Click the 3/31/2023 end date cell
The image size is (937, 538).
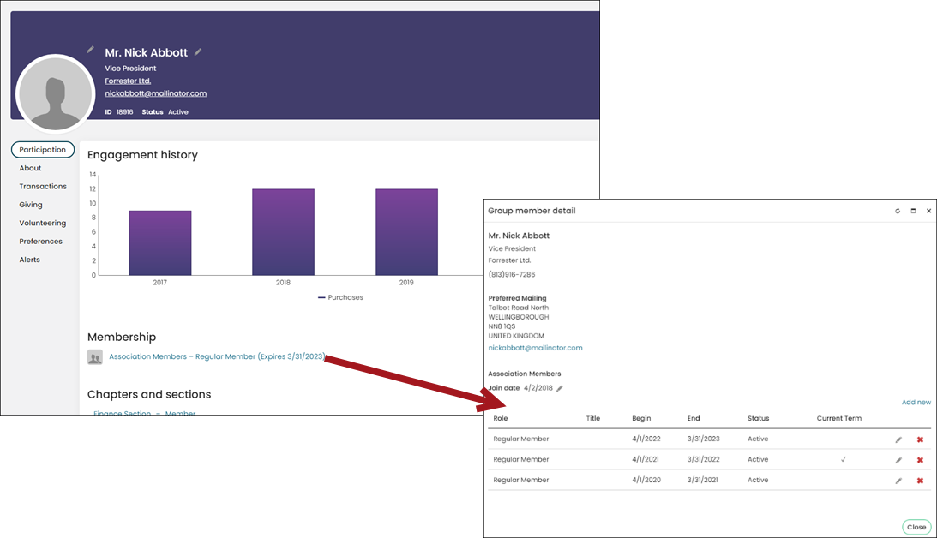click(703, 439)
